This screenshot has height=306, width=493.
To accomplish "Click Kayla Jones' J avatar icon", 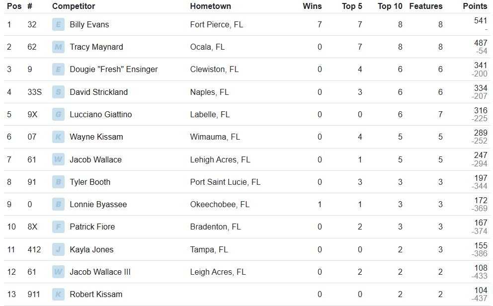I will [58, 249].
